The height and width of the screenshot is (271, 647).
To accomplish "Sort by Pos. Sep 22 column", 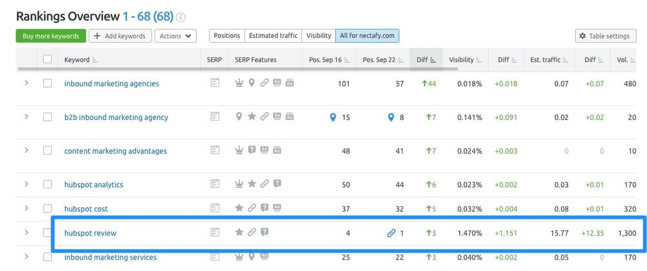I will pos(383,59).
